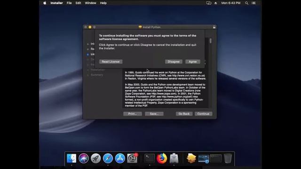
Task: Click the lock icon in installer title bar
Action: (214, 27)
